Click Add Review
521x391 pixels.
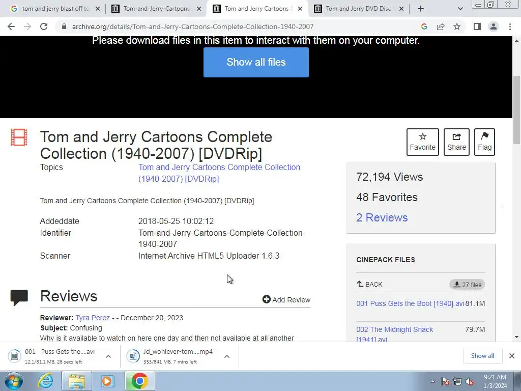point(286,299)
